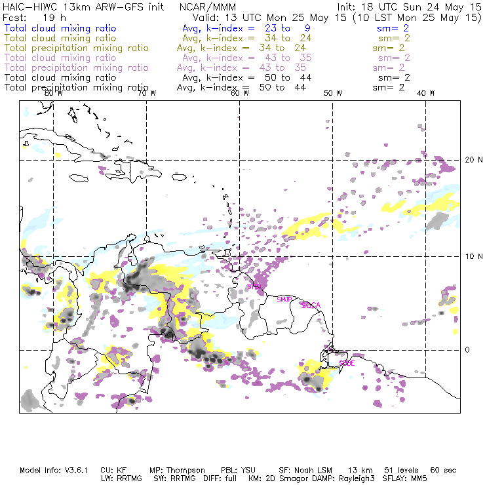
Task: Click the blue "Total cloud mixing ratio" legend line
Action: (x=60, y=28)
